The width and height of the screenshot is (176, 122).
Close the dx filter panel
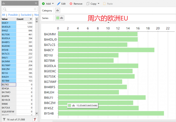pos(36,3)
